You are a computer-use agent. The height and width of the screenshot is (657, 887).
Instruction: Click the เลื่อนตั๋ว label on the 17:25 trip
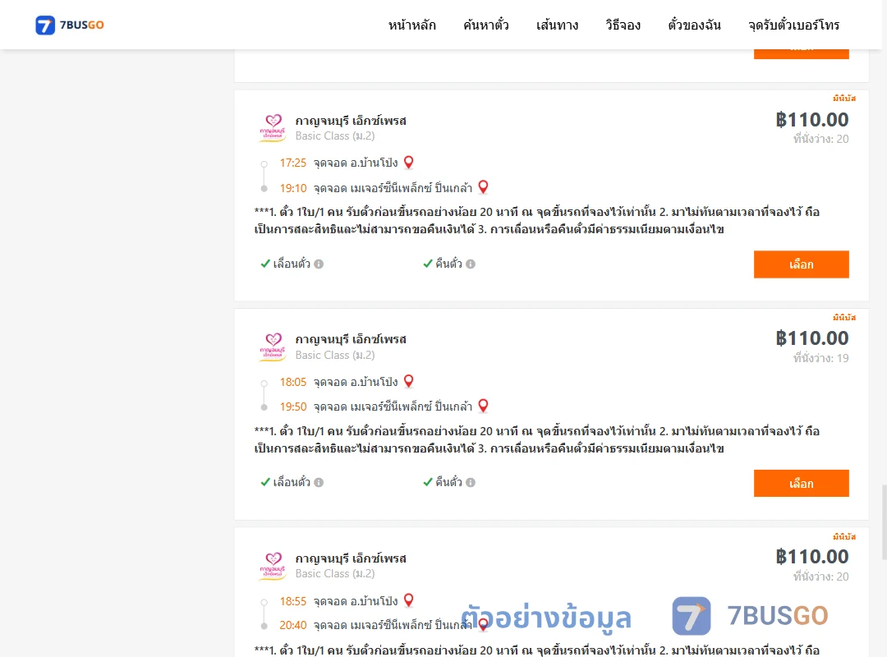click(x=292, y=264)
